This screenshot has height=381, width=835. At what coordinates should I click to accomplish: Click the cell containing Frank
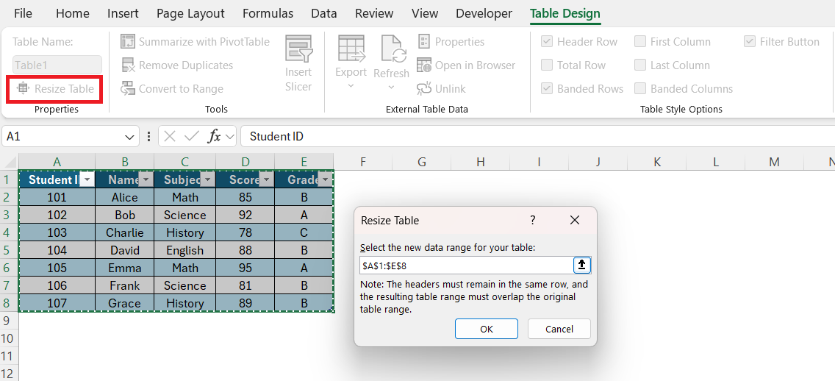(x=125, y=285)
